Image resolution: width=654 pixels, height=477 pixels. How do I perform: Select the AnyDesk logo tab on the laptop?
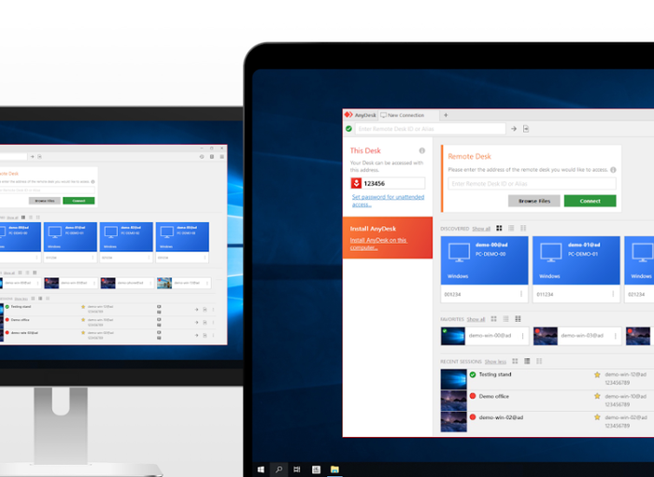[361, 115]
